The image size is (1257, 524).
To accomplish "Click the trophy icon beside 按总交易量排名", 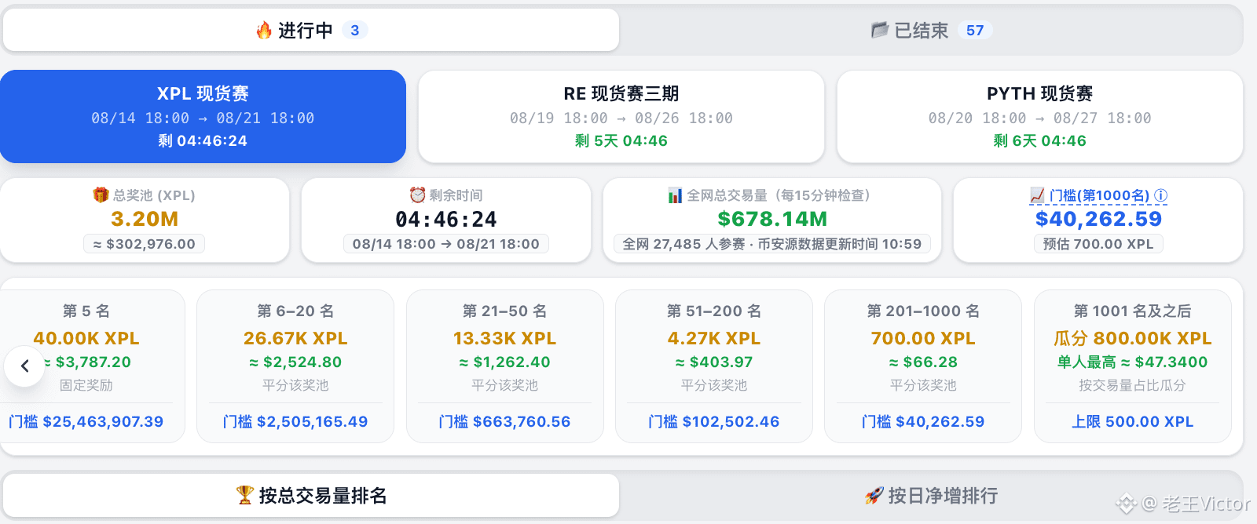I will [245, 495].
